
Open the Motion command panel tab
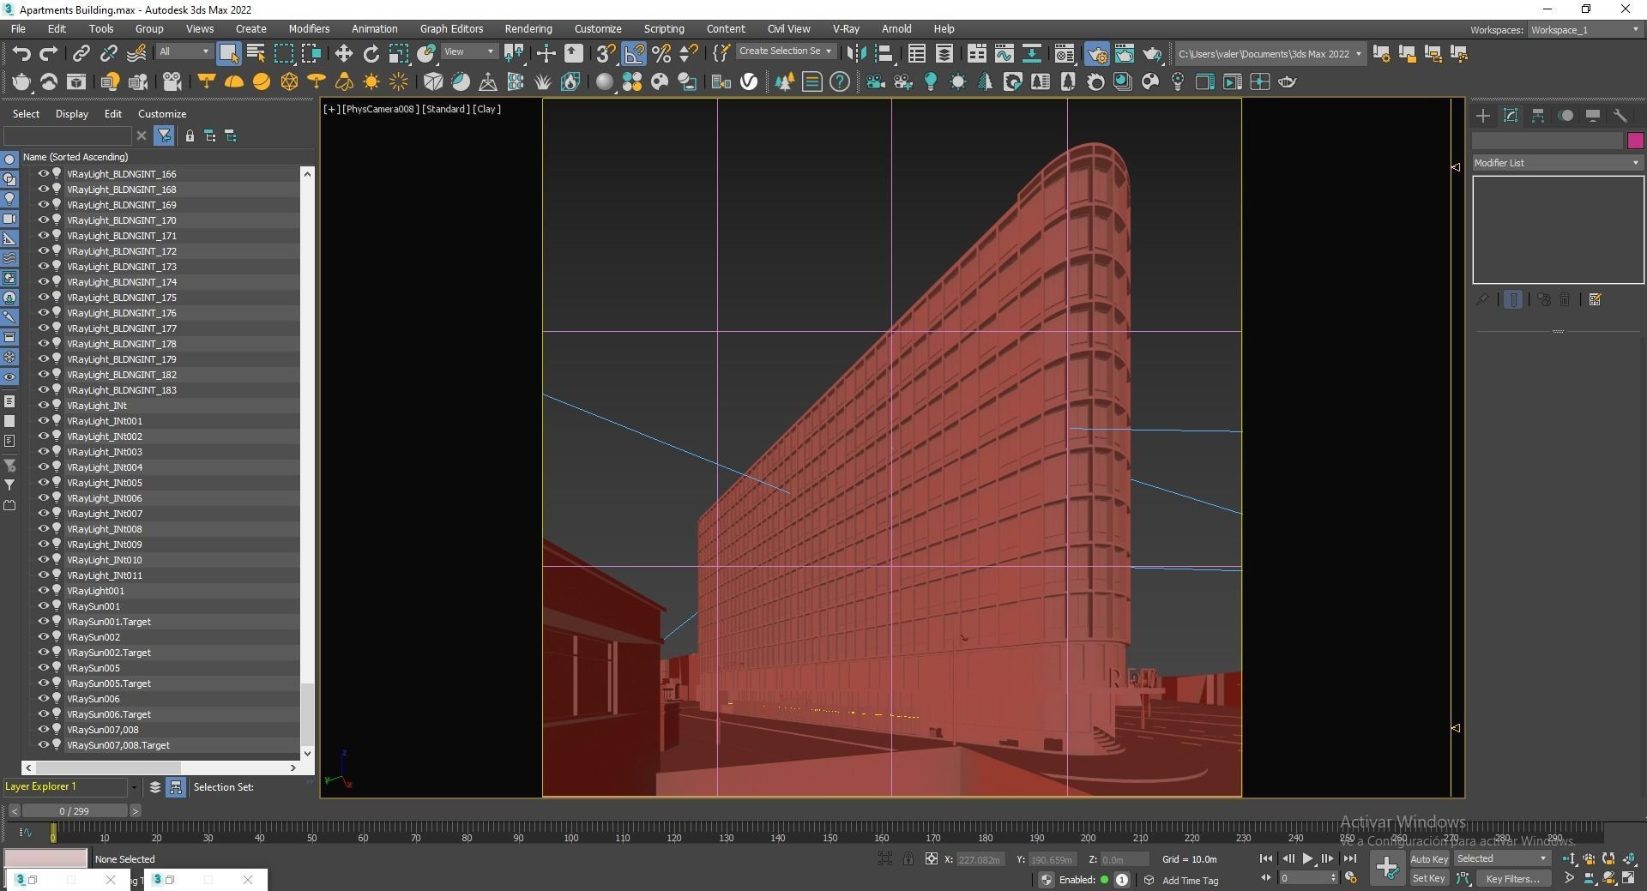[x=1566, y=115]
